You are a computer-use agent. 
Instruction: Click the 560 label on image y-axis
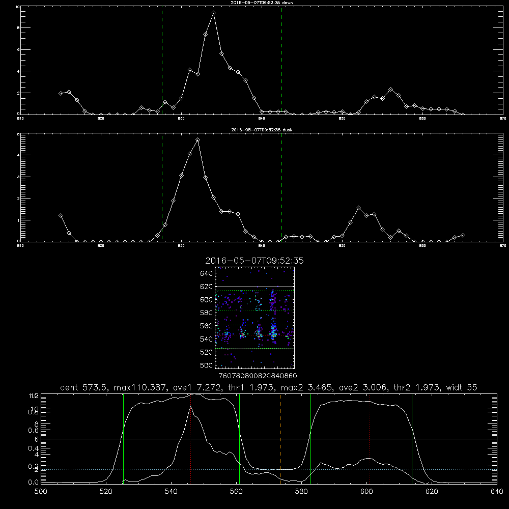207,326
